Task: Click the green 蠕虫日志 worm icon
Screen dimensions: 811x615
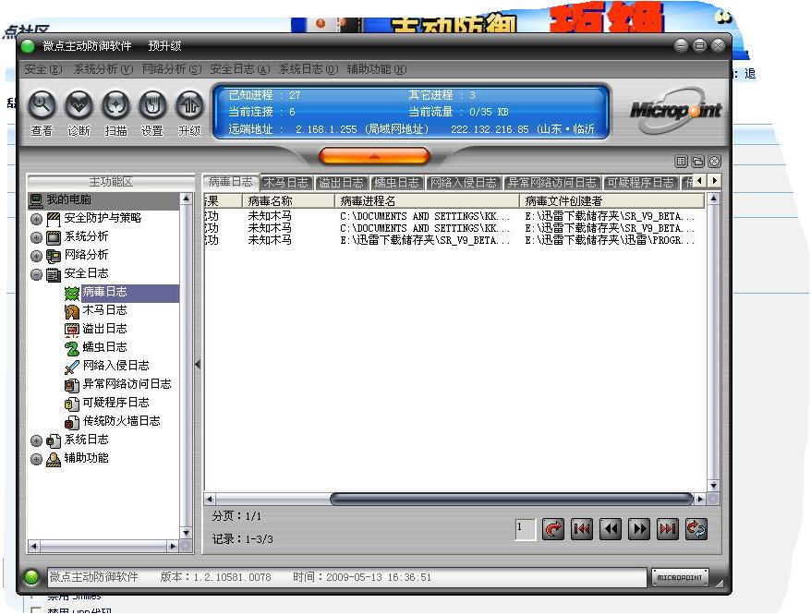Action: coord(72,348)
